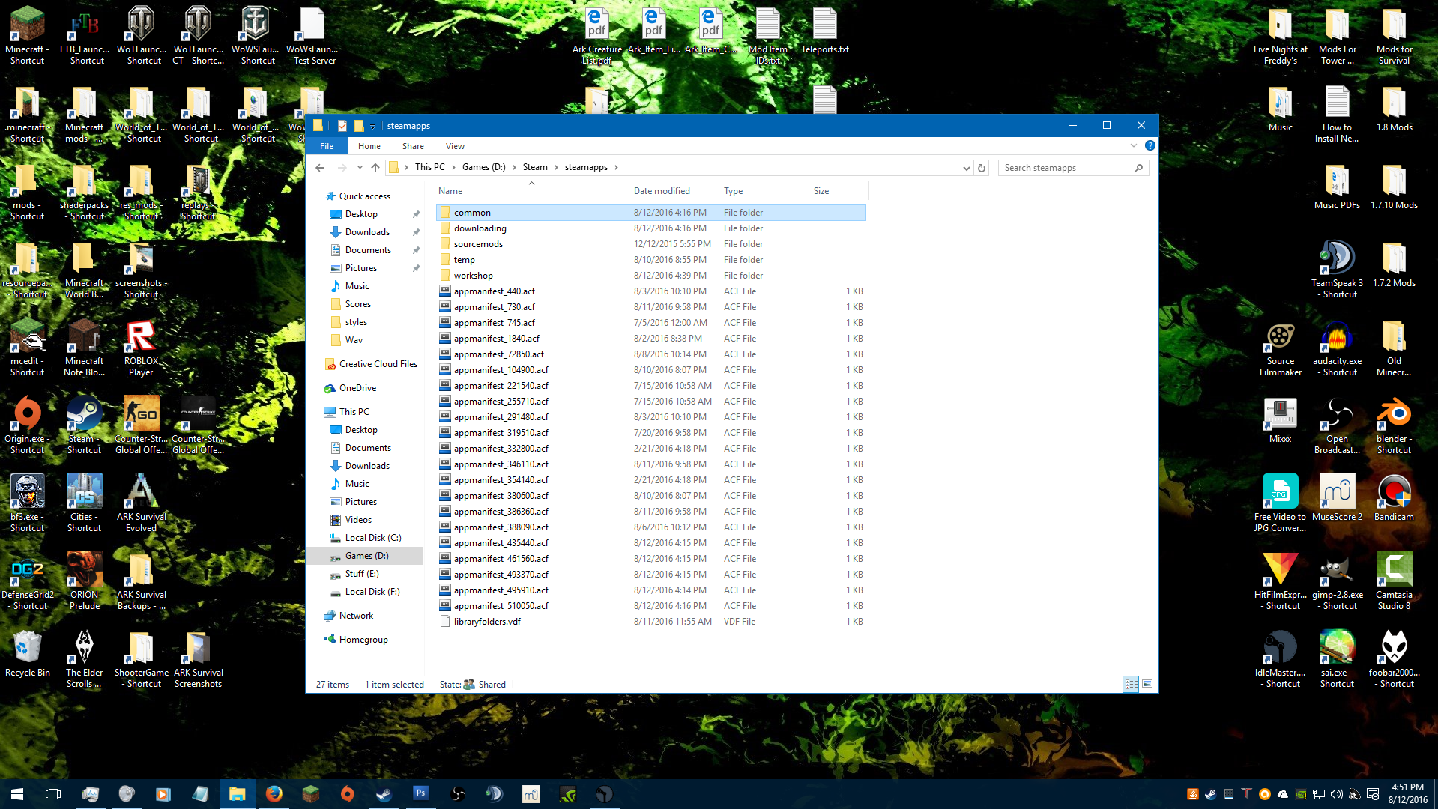Open the Help question mark icon

point(1150,146)
